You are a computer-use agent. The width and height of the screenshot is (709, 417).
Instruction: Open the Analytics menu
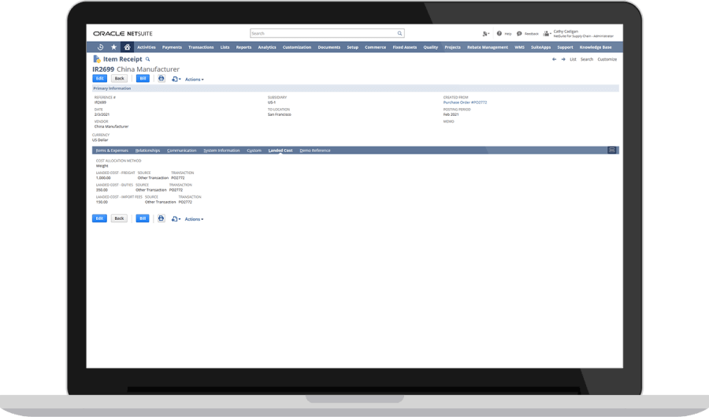tap(267, 47)
